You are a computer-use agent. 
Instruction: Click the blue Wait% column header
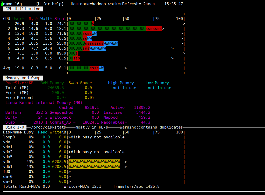coord(46,19)
